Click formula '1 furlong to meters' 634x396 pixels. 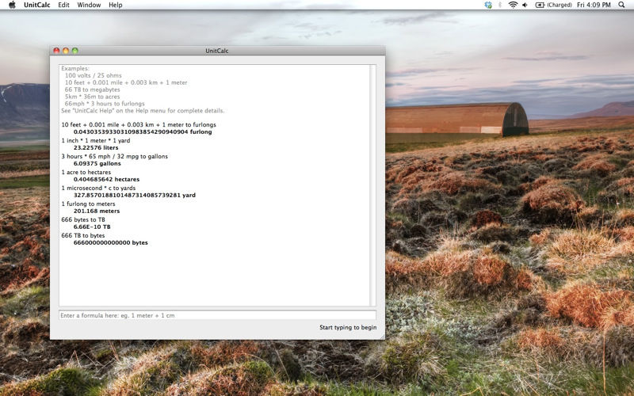(x=88, y=204)
